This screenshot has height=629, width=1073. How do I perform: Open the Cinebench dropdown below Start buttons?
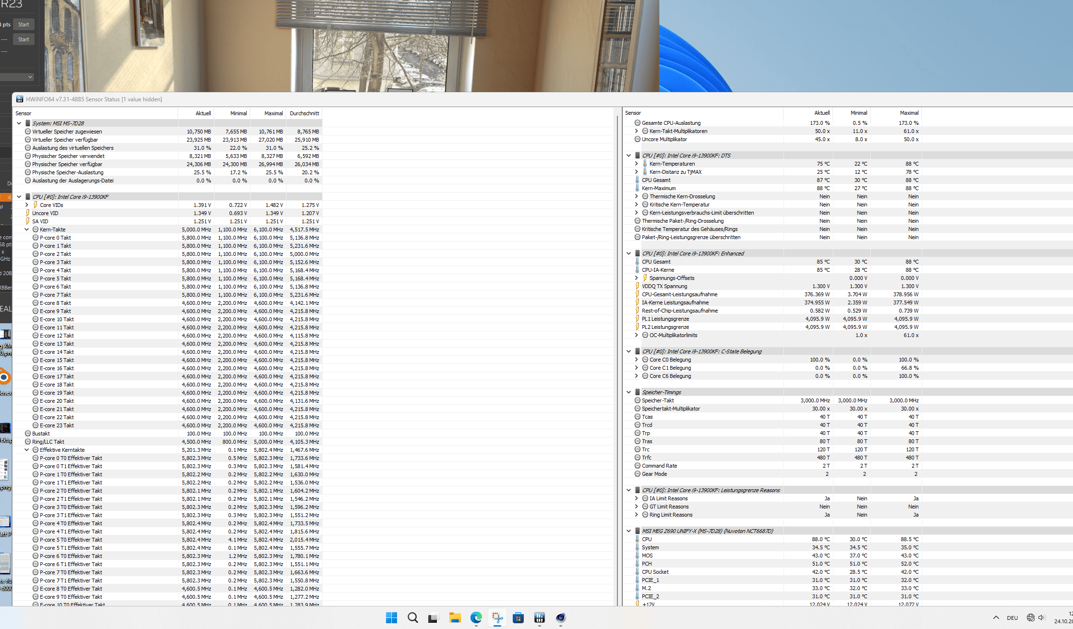click(17, 77)
